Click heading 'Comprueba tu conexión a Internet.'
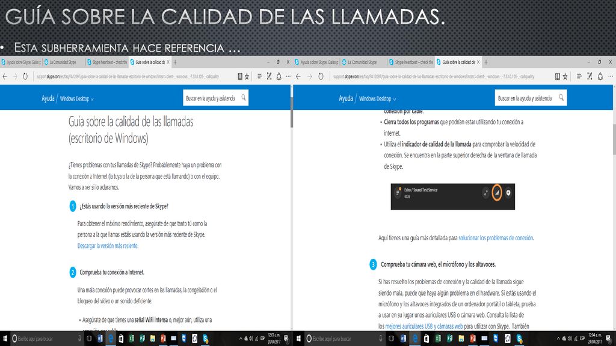This screenshot has width=616, height=346. (x=112, y=272)
